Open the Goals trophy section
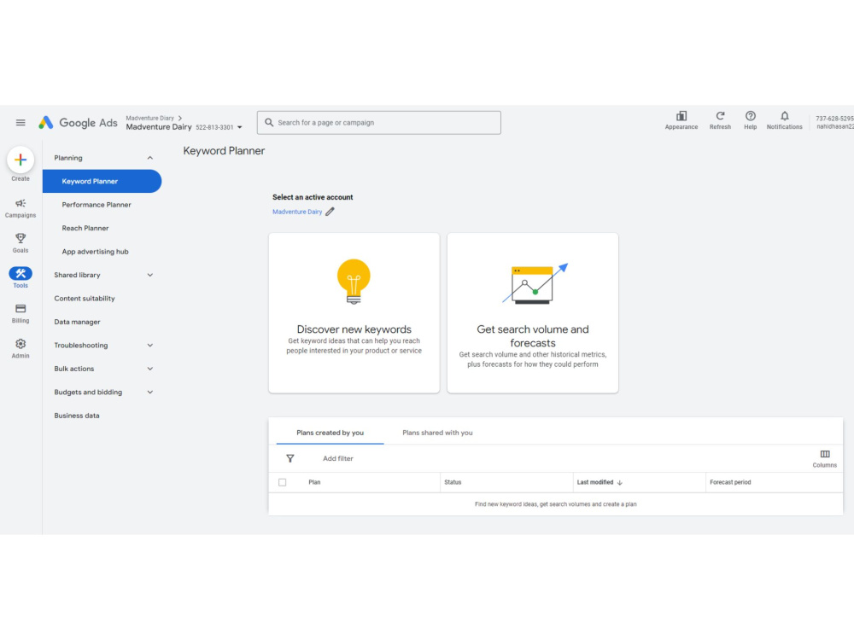The image size is (854, 640). [20, 243]
